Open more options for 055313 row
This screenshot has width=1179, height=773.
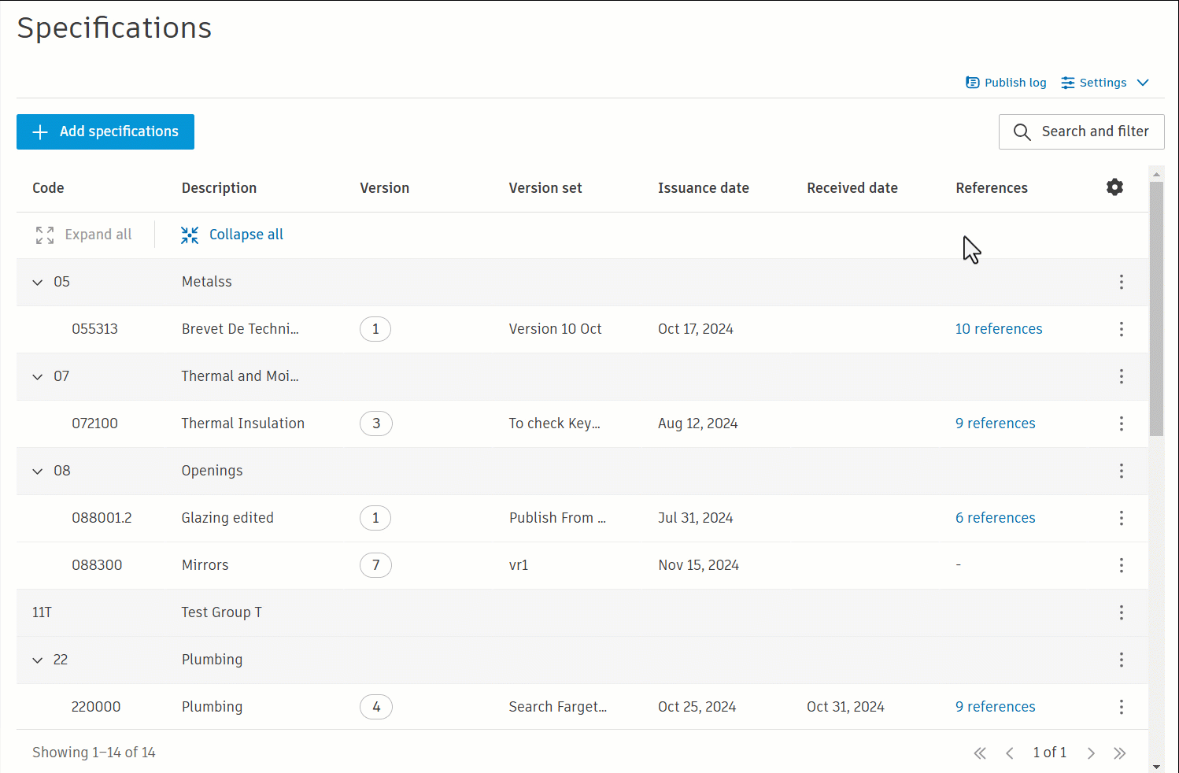pos(1122,329)
